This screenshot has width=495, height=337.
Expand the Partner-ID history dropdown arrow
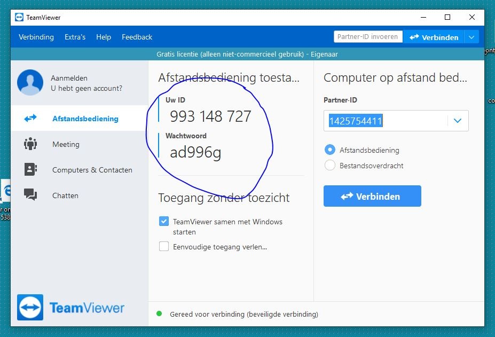458,121
